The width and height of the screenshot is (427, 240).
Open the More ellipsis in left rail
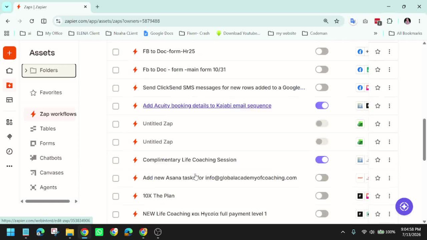tap(9, 166)
